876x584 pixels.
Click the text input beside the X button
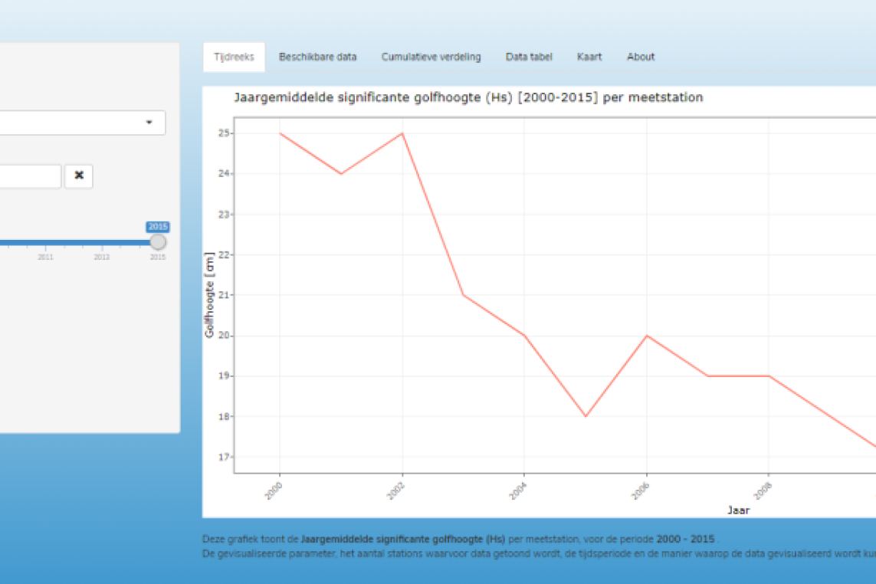(29, 176)
